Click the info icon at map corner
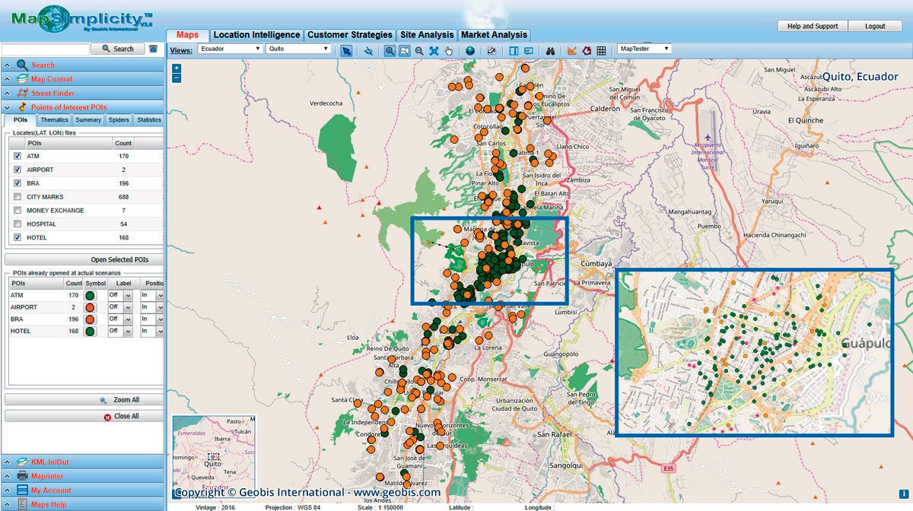This screenshot has height=511, width=913. 903,494
